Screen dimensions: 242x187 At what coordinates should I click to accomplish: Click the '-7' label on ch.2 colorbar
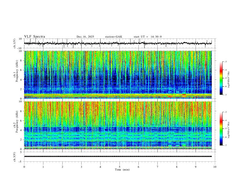tap(225, 145)
